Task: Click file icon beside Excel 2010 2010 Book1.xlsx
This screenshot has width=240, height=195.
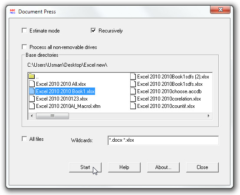Action: 32,91
